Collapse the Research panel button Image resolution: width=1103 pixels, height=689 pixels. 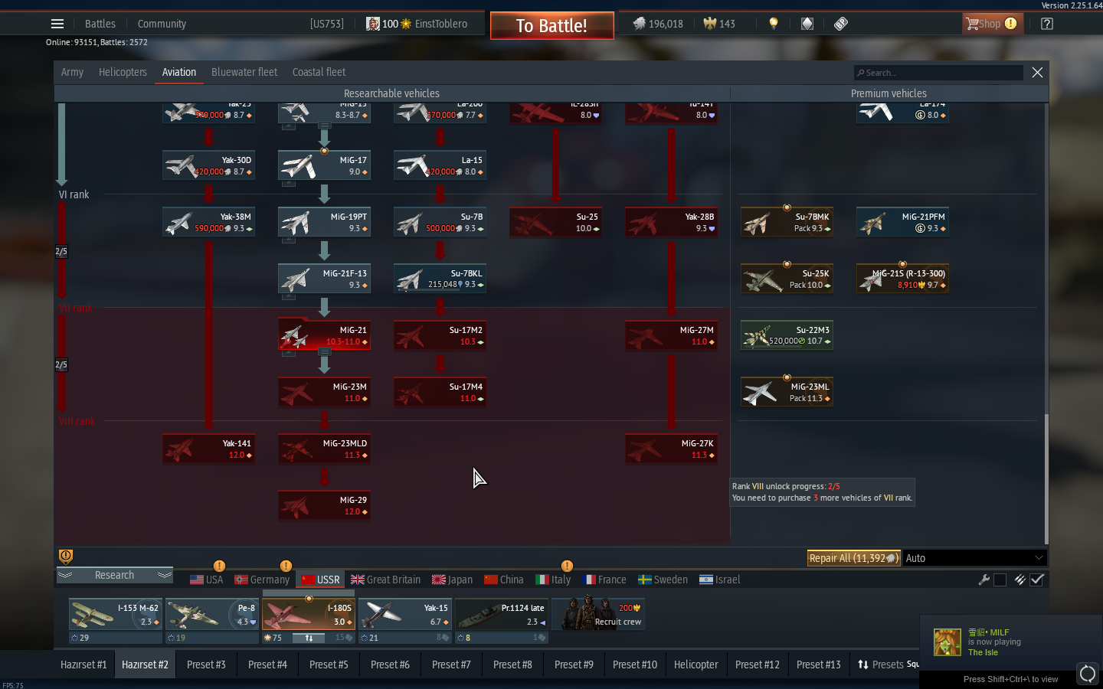pyautogui.click(x=114, y=575)
